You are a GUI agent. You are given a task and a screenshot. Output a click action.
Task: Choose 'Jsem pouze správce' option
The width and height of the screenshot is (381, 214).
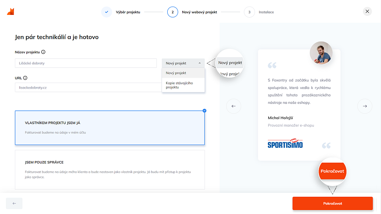110,170
